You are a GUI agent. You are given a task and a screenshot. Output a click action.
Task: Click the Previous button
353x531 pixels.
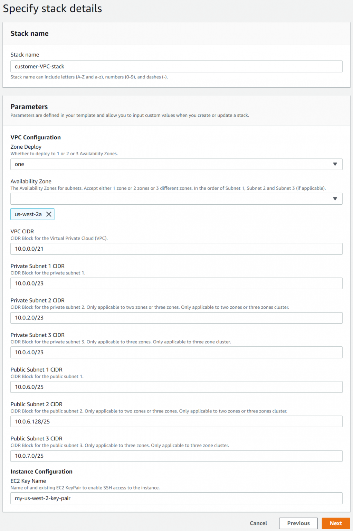click(x=298, y=523)
